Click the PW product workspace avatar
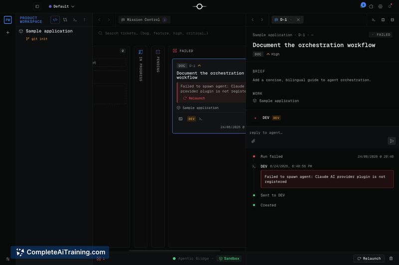Screen dimensions: 399x265 7,20
